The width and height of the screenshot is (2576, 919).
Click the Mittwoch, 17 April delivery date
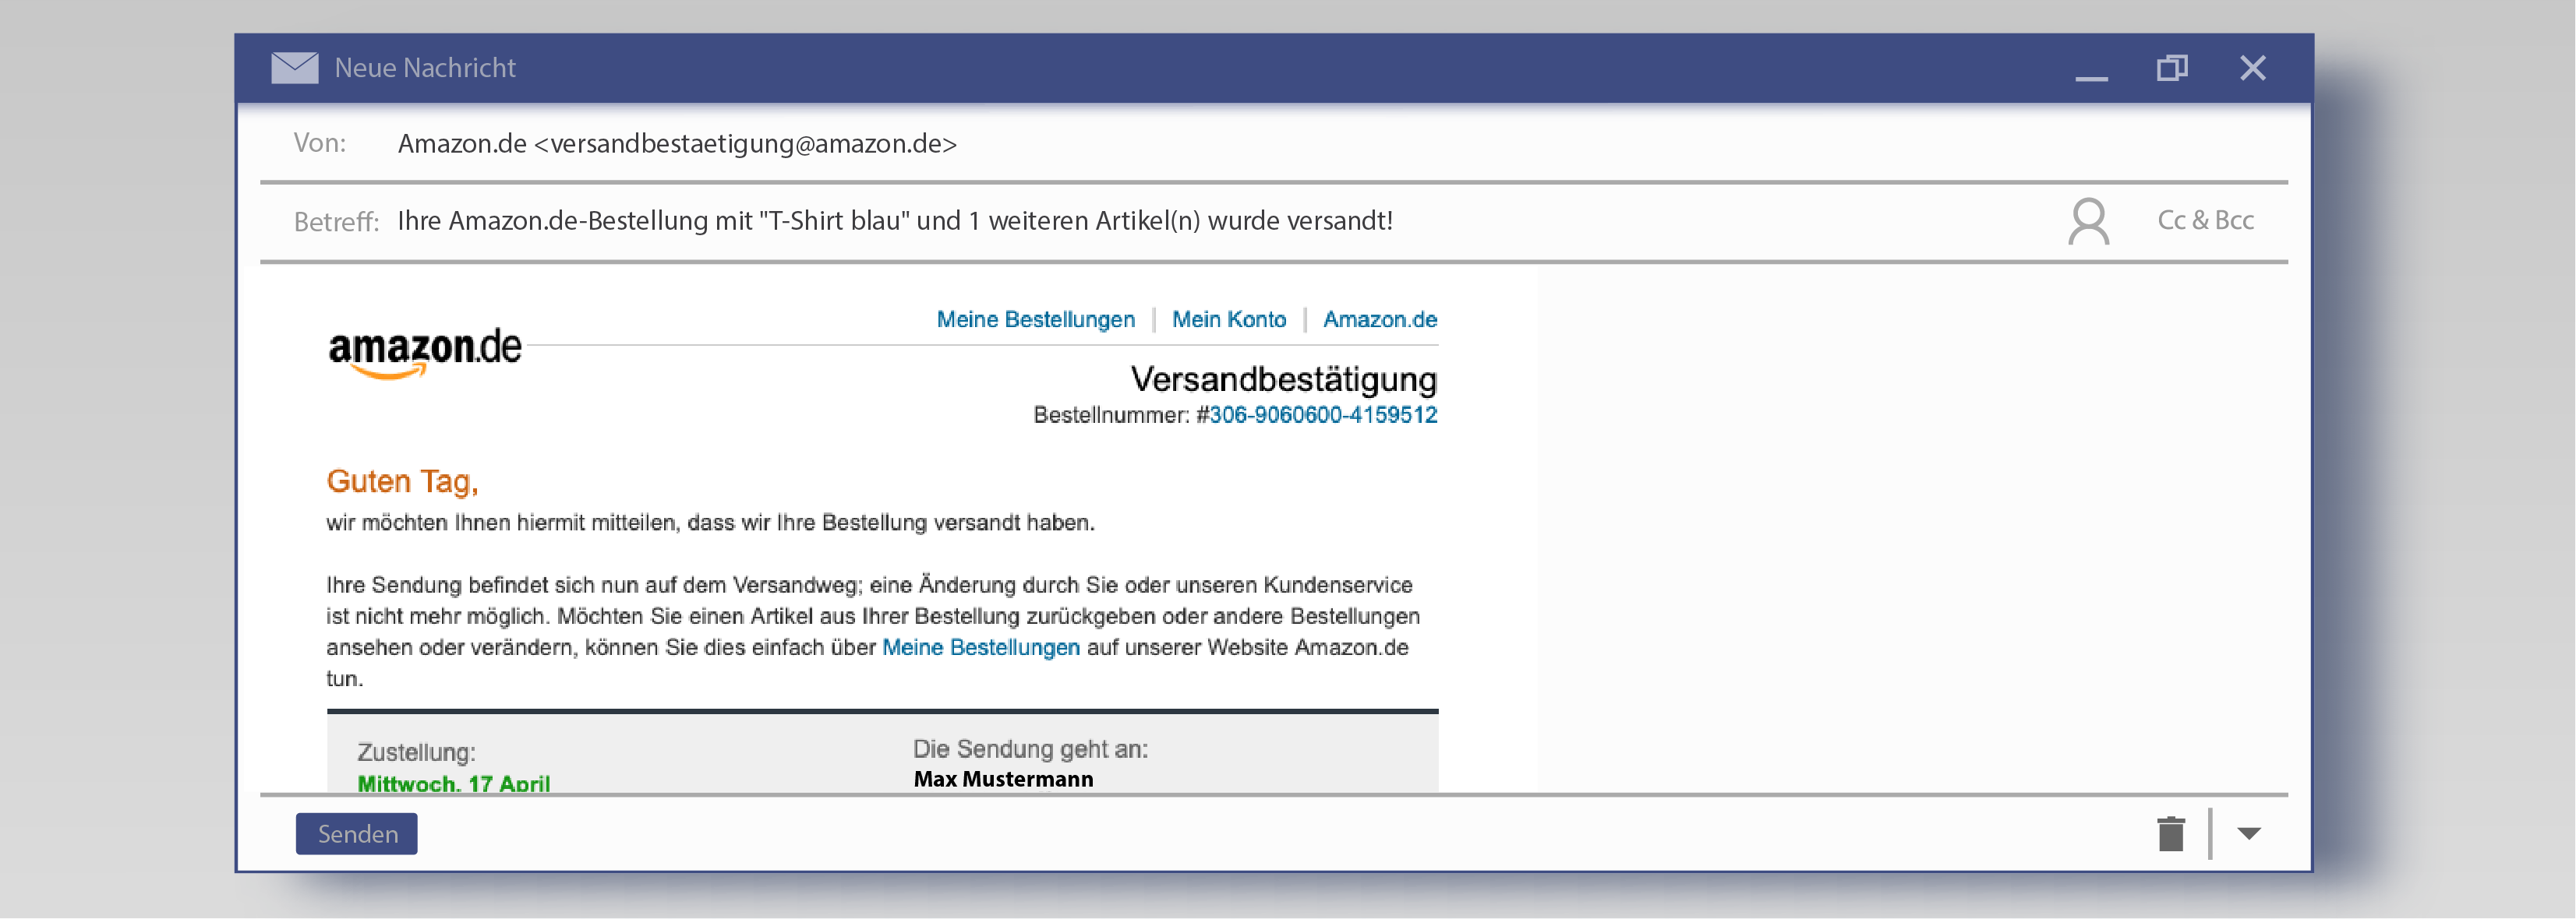coord(454,783)
